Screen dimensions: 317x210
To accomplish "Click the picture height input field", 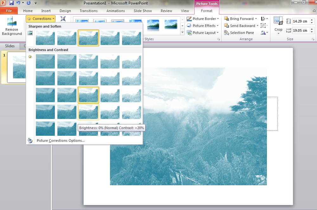I will [300, 21].
